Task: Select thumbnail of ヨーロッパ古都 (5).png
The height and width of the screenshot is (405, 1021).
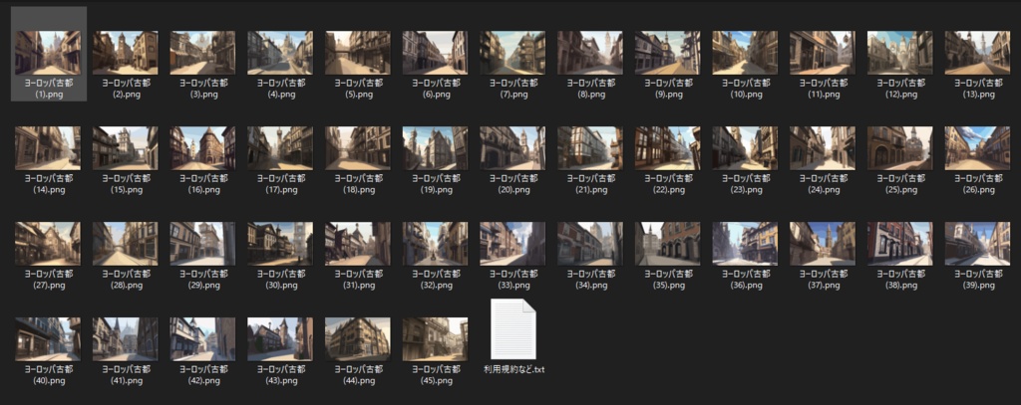Action: (x=358, y=53)
